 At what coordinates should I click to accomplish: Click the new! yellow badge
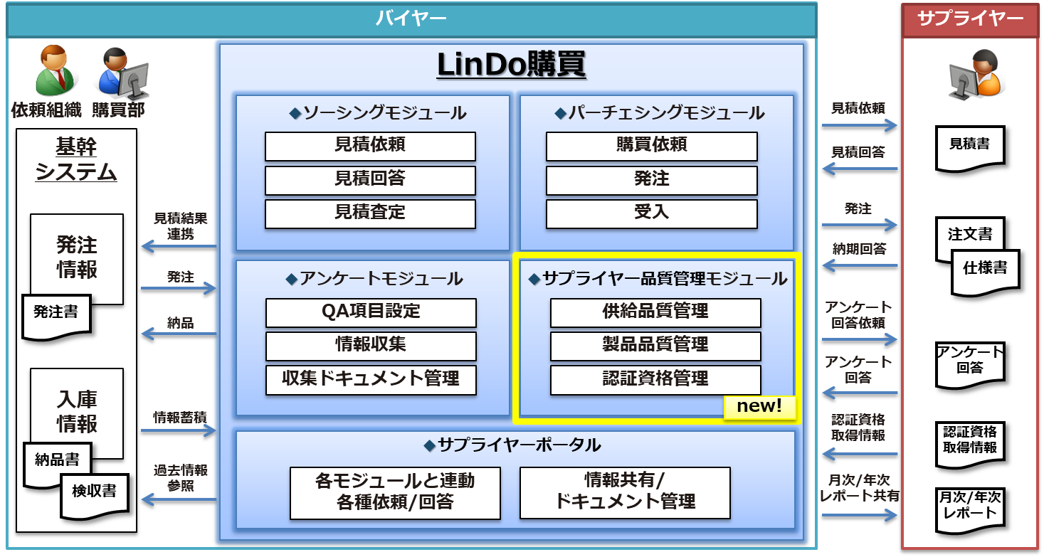coord(759,407)
